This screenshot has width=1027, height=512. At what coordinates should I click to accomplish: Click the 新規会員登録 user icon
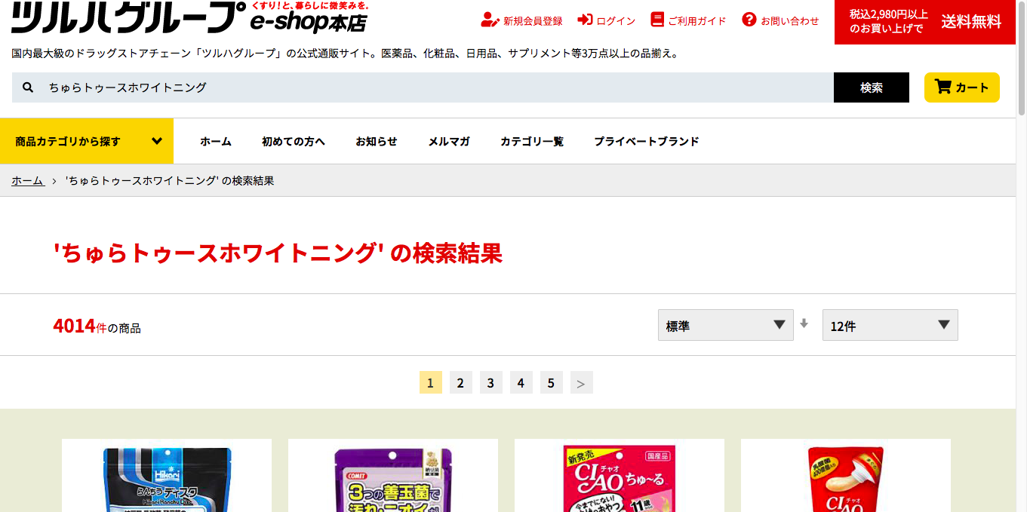490,20
